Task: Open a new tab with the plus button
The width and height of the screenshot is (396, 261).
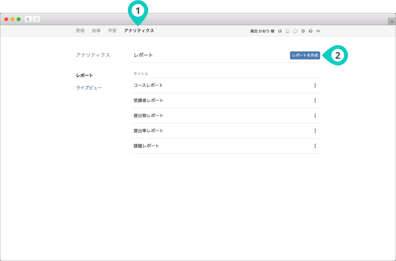Action: click(x=392, y=21)
